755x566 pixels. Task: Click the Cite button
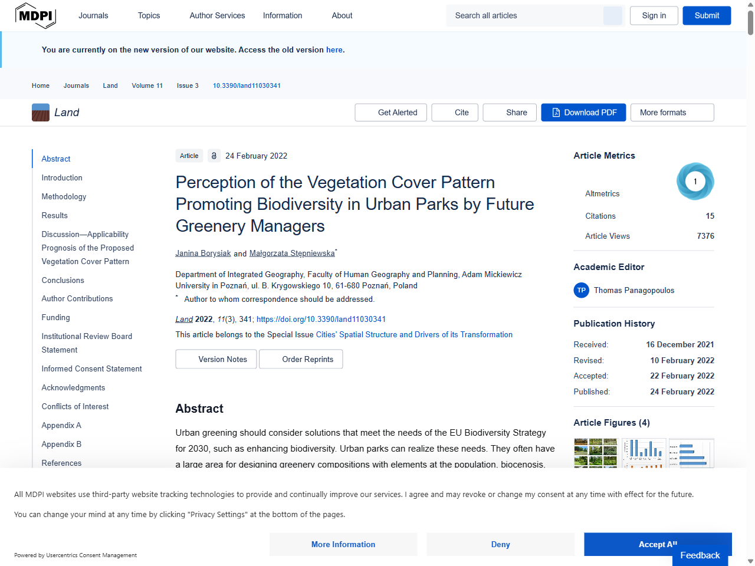coord(455,113)
